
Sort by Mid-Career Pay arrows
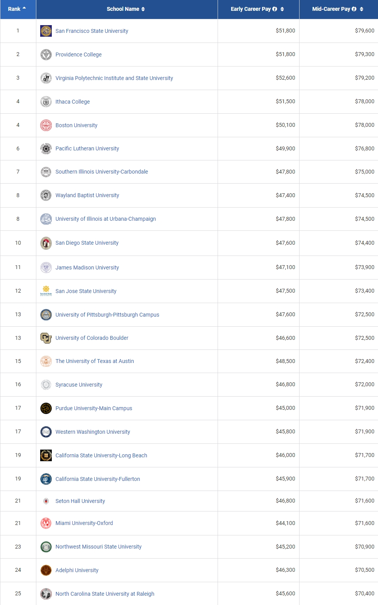pyautogui.click(x=361, y=9)
